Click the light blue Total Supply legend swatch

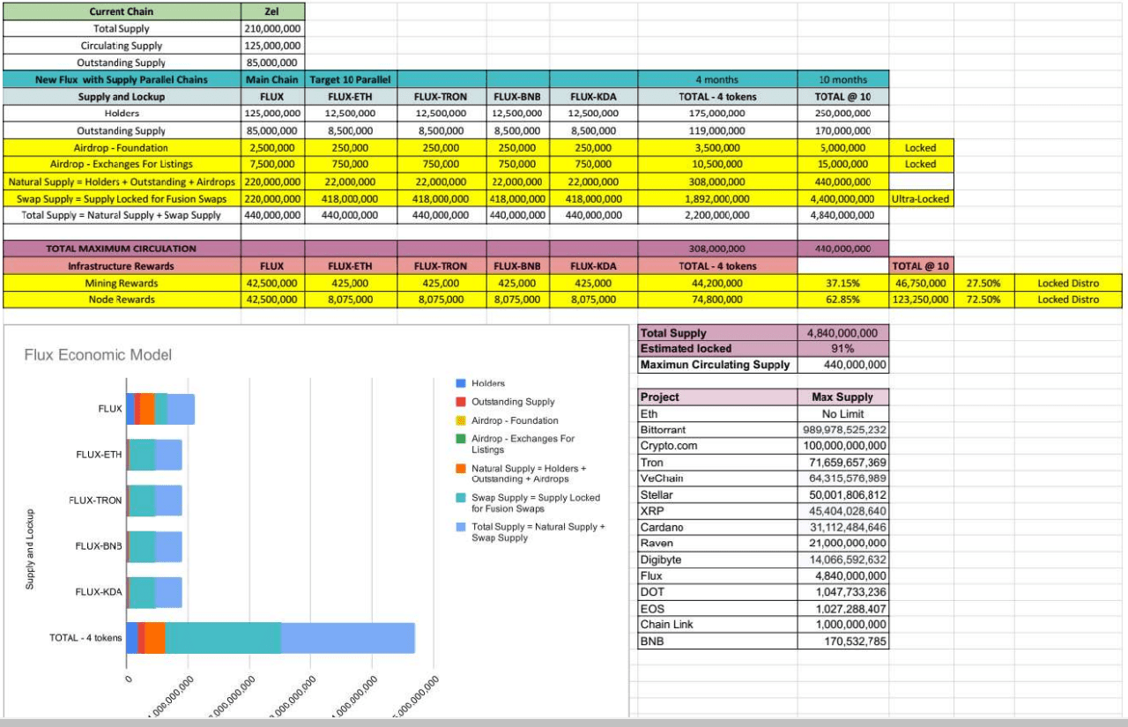(x=460, y=527)
